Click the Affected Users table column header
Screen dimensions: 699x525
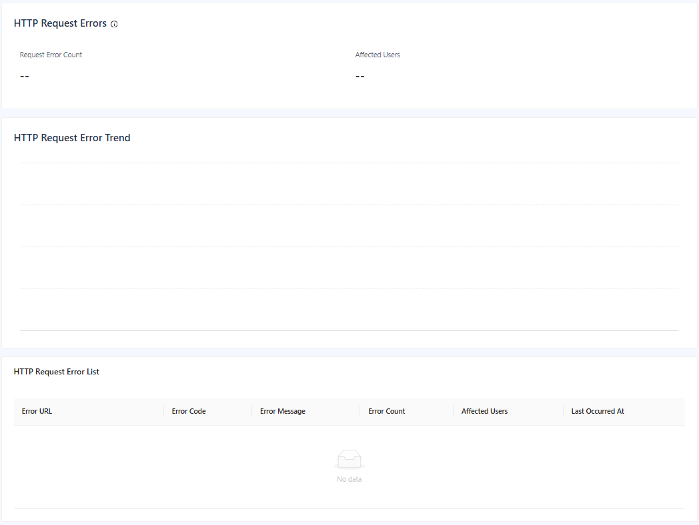[x=484, y=411]
